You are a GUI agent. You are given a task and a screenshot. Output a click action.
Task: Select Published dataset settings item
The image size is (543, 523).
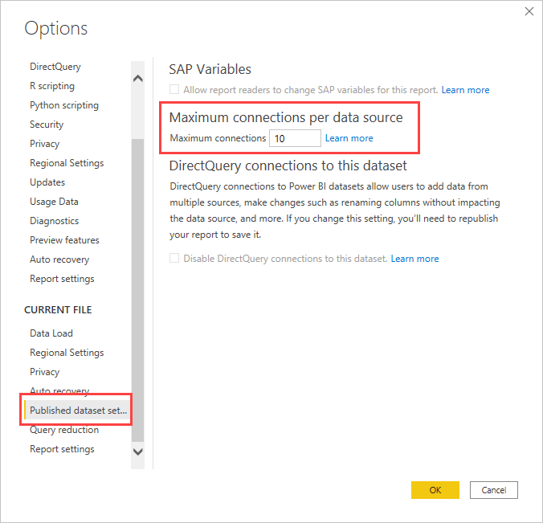[77, 410]
